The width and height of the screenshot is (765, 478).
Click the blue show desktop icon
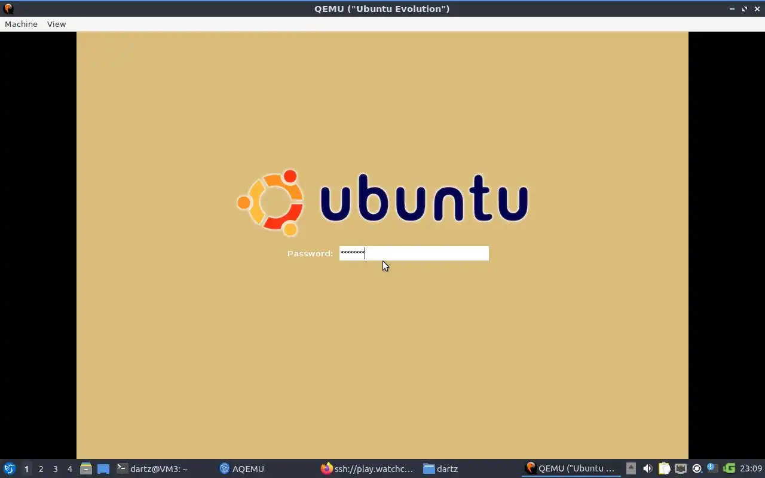103,468
